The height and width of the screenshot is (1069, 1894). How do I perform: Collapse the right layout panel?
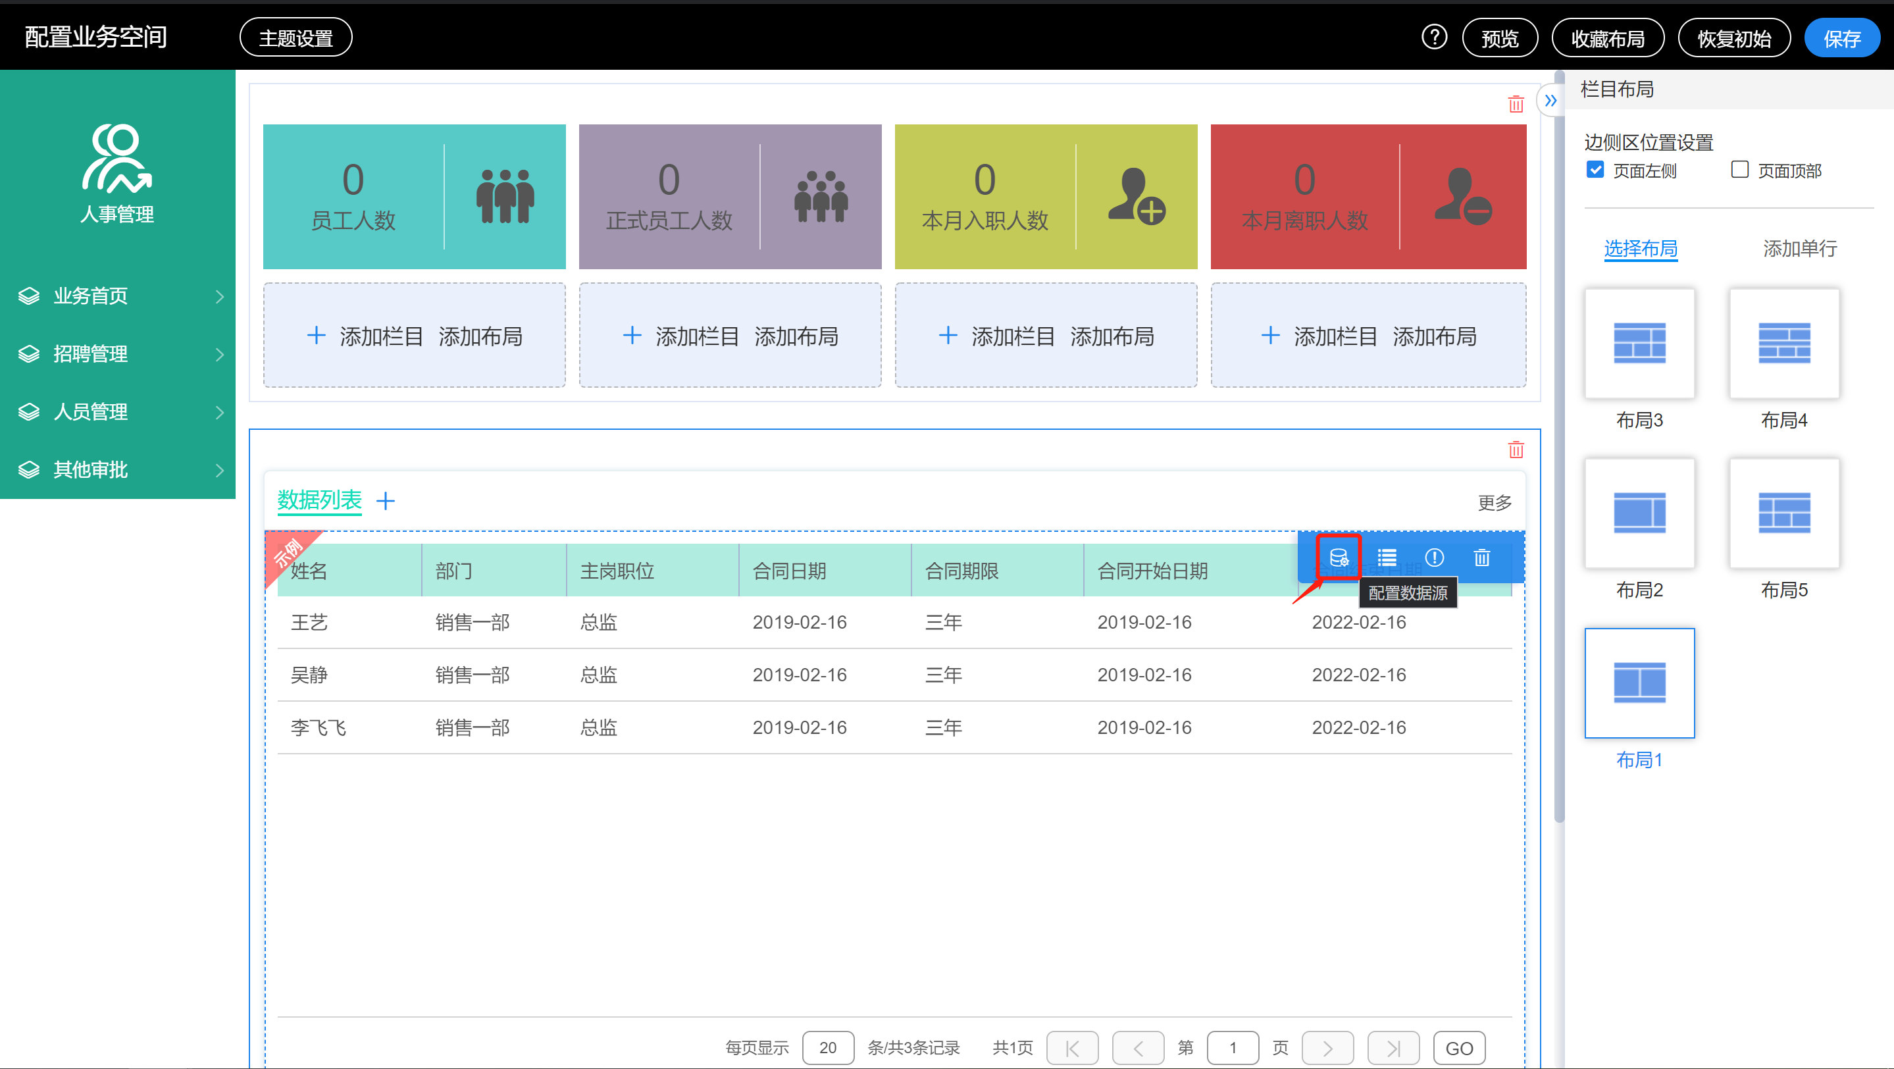pos(1550,101)
